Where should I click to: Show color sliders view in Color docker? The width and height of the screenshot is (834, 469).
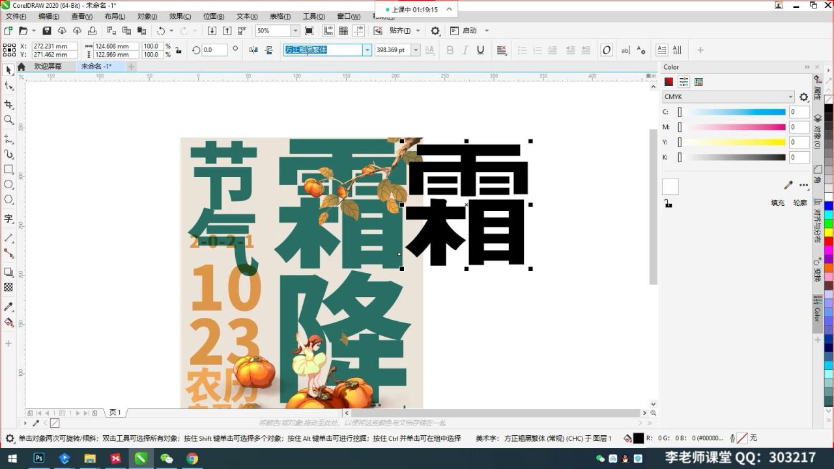(683, 82)
